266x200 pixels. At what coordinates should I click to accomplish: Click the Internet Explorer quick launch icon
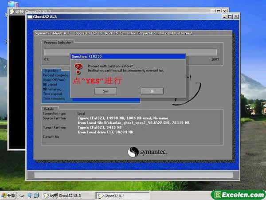[x=37, y=196]
